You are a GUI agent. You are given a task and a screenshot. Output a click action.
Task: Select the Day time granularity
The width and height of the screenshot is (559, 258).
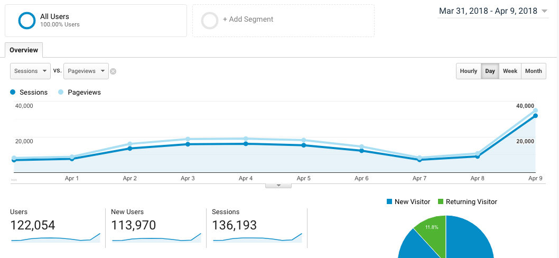(490, 71)
